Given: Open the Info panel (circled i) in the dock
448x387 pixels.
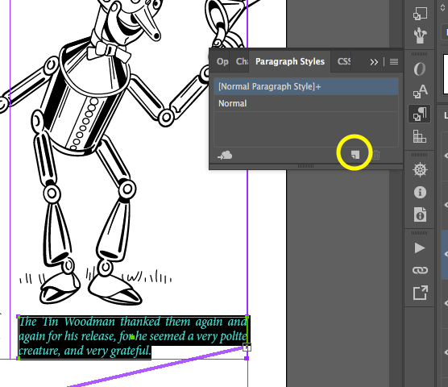Looking at the screenshot, I should pyautogui.click(x=420, y=193).
